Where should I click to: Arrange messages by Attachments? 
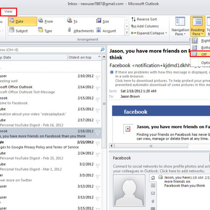tap(81, 31)
